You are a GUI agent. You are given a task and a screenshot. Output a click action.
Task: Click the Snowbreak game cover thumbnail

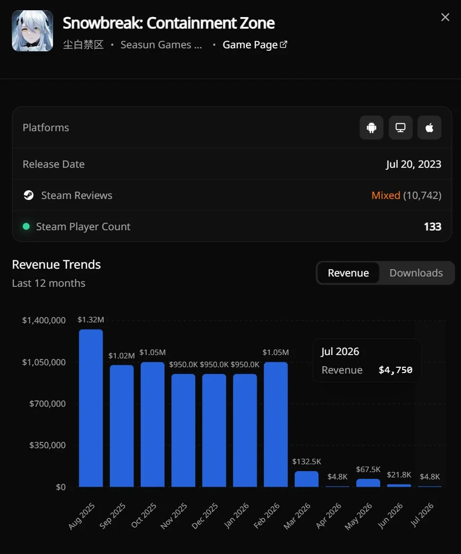click(33, 31)
